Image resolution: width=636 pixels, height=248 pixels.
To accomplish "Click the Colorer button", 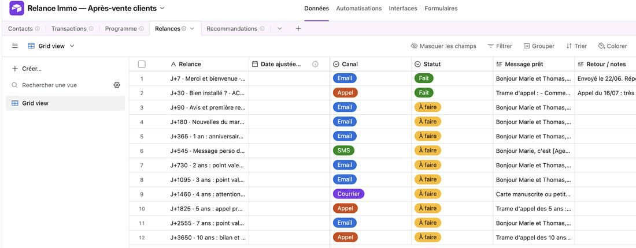I will [x=612, y=46].
